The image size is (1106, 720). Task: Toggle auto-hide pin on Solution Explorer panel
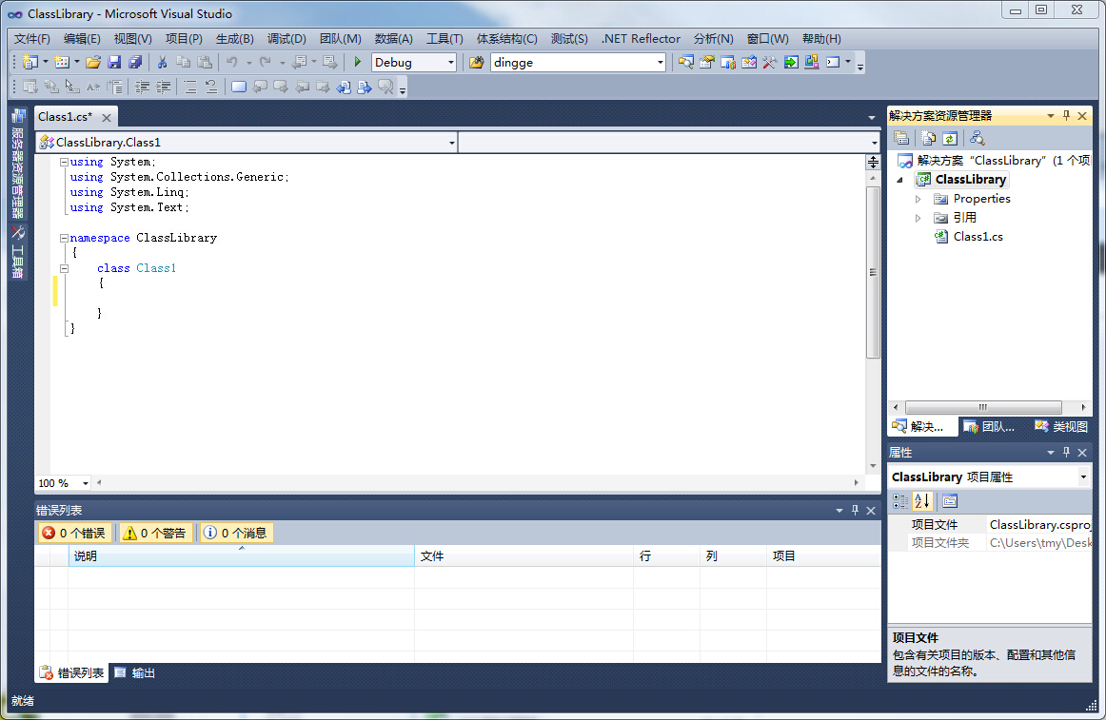[1066, 116]
